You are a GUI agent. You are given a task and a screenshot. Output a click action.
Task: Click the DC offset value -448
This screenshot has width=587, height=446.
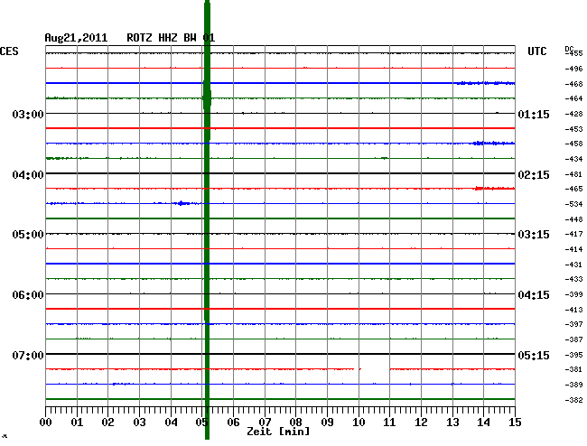click(x=573, y=219)
